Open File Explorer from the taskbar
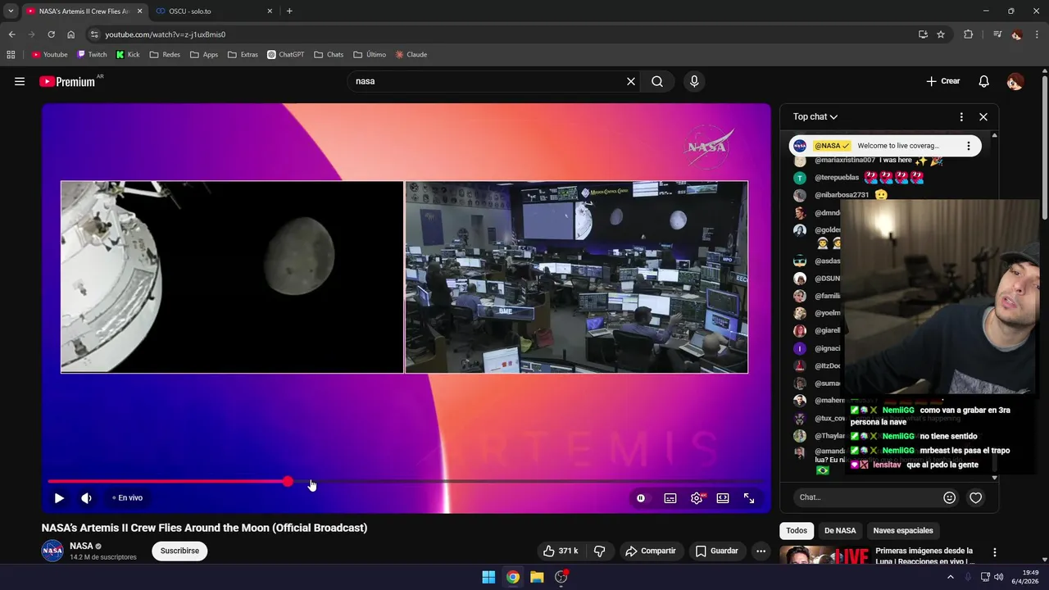 click(x=537, y=577)
